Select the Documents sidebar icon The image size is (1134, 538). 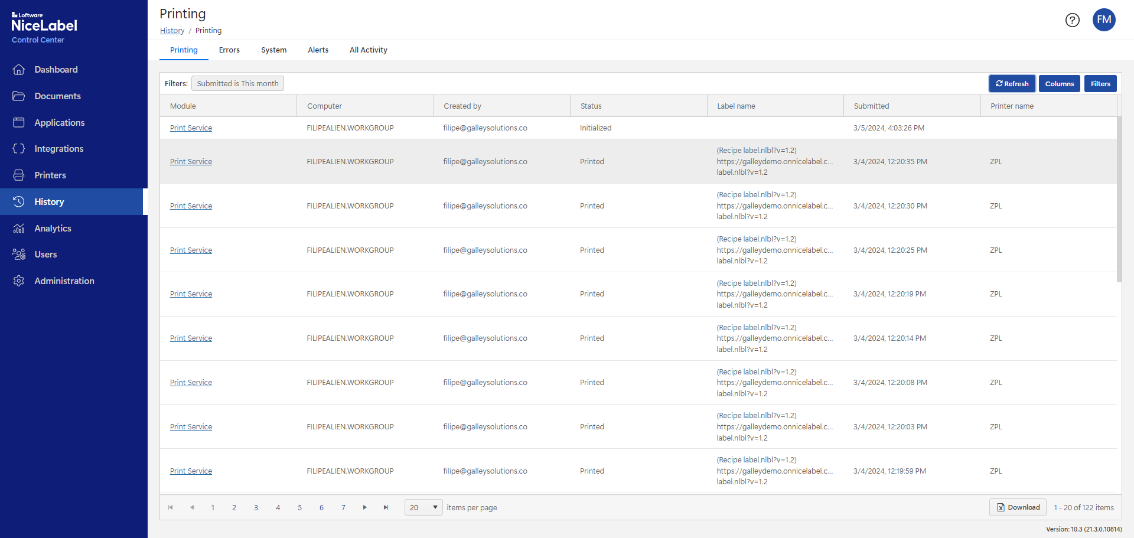pyautogui.click(x=58, y=96)
